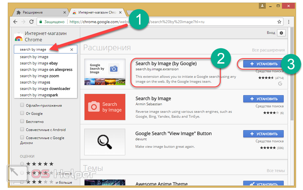Screen dimensions: 303x190
Task: Click the Все расширения link
Action: 268,50
